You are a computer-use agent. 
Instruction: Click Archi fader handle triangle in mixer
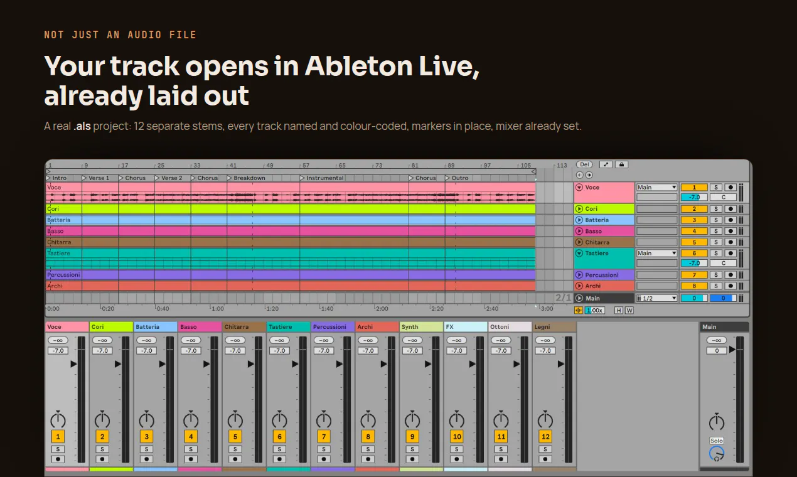coord(383,364)
